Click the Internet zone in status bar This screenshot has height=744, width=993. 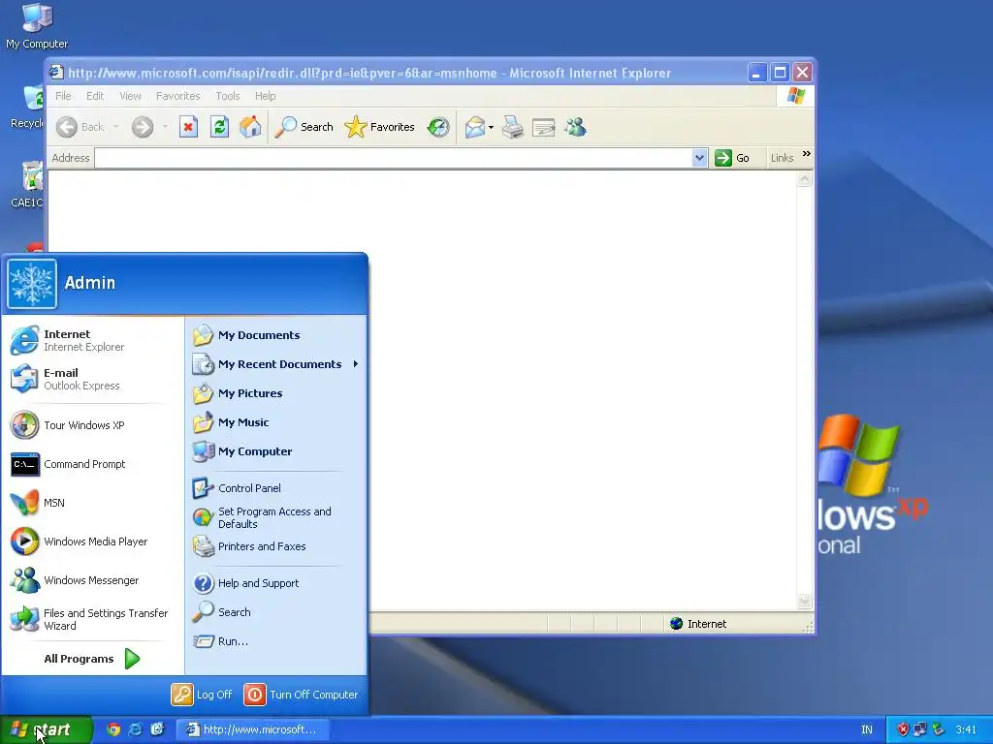coord(698,624)
